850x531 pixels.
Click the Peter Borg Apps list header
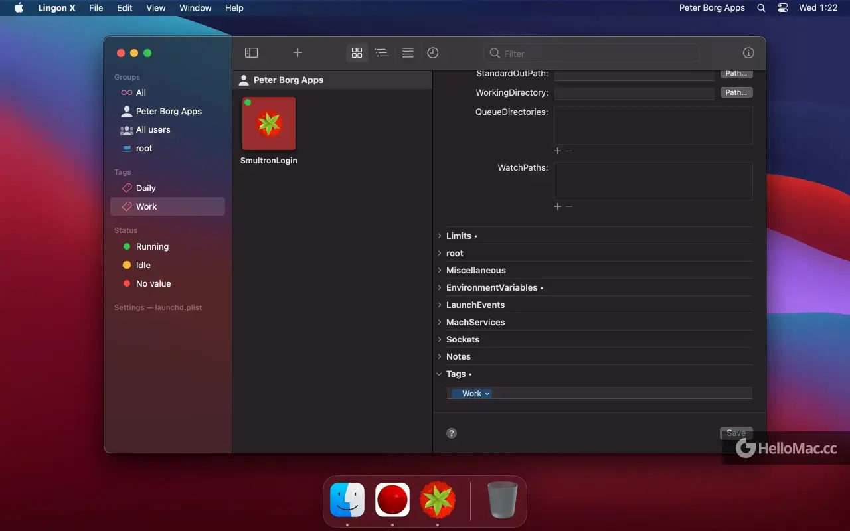[x=332, y=80]
